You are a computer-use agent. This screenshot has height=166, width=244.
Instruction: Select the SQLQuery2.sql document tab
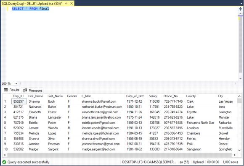tap(32, 3)
